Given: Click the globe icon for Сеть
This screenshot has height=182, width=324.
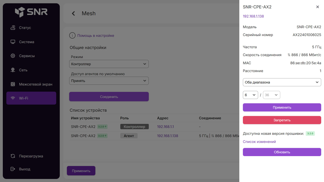Looking at the screenshot, I should point(13,70).
